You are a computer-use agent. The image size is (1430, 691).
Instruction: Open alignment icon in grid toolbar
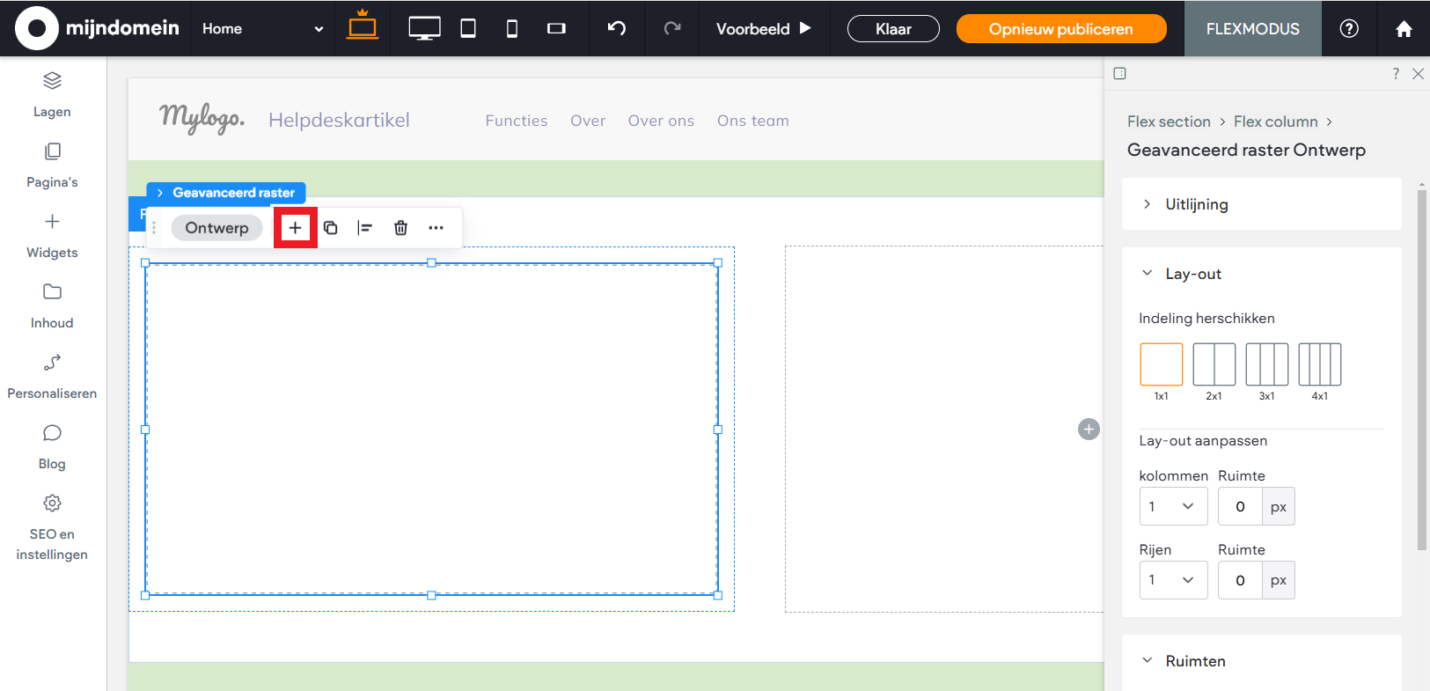point(365,228)
